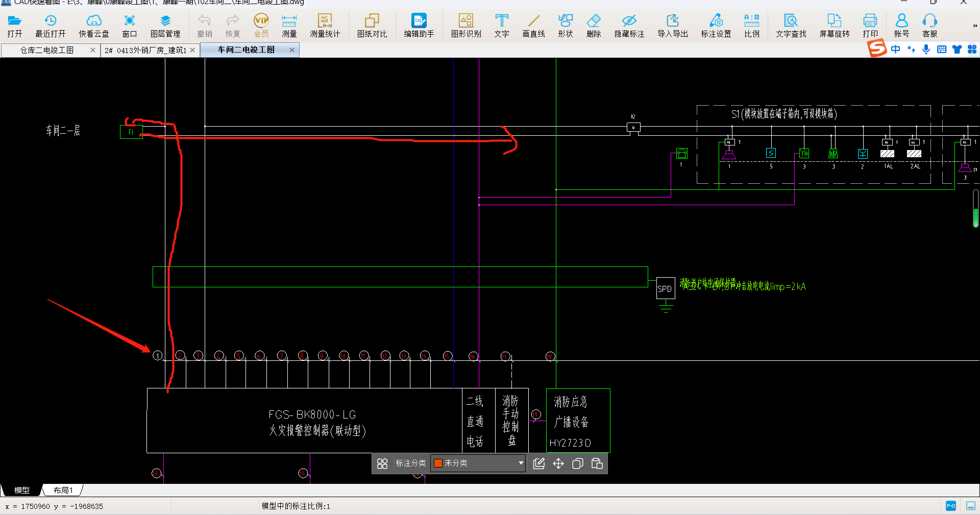Open 标注设置 annotation settings

click(x=716, y=26)
